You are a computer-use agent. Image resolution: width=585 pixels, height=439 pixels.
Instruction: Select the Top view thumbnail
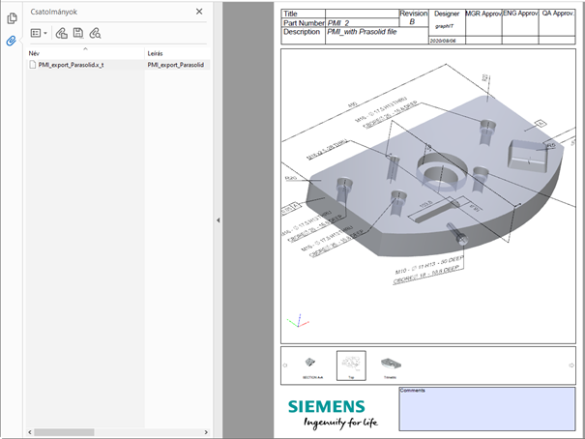click(x=351, y=366)
